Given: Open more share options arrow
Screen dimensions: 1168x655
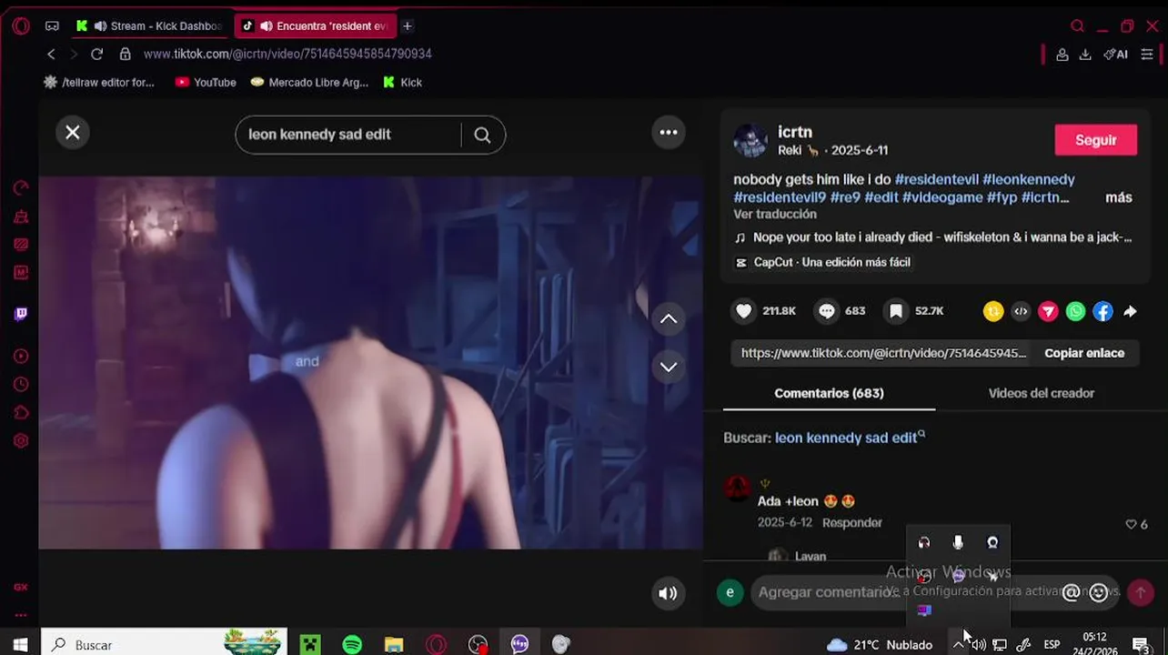Looking at the screenshot, I should 1130,312.
